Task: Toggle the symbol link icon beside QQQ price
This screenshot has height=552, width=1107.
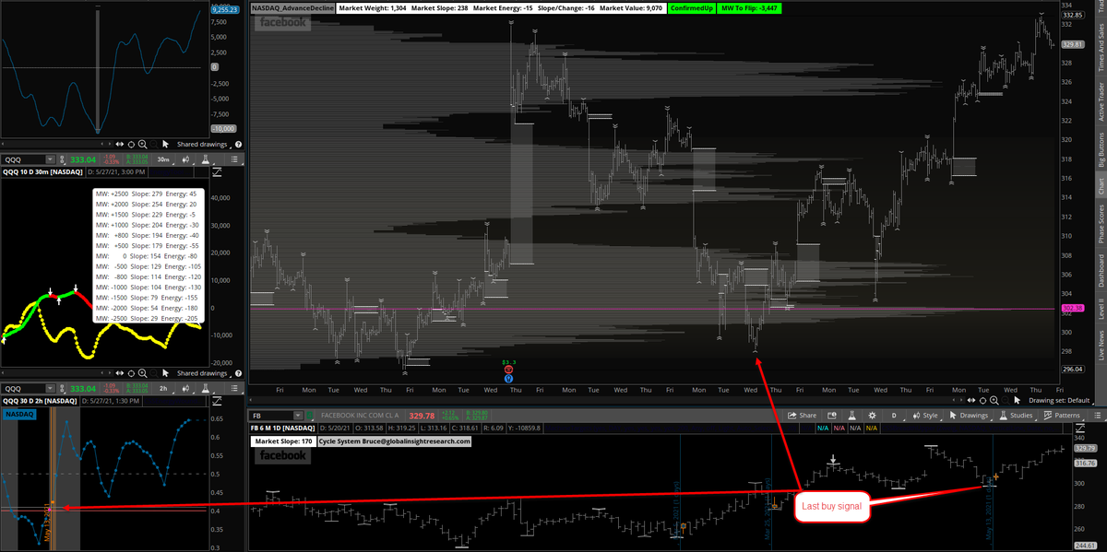Action: point(63,159)
